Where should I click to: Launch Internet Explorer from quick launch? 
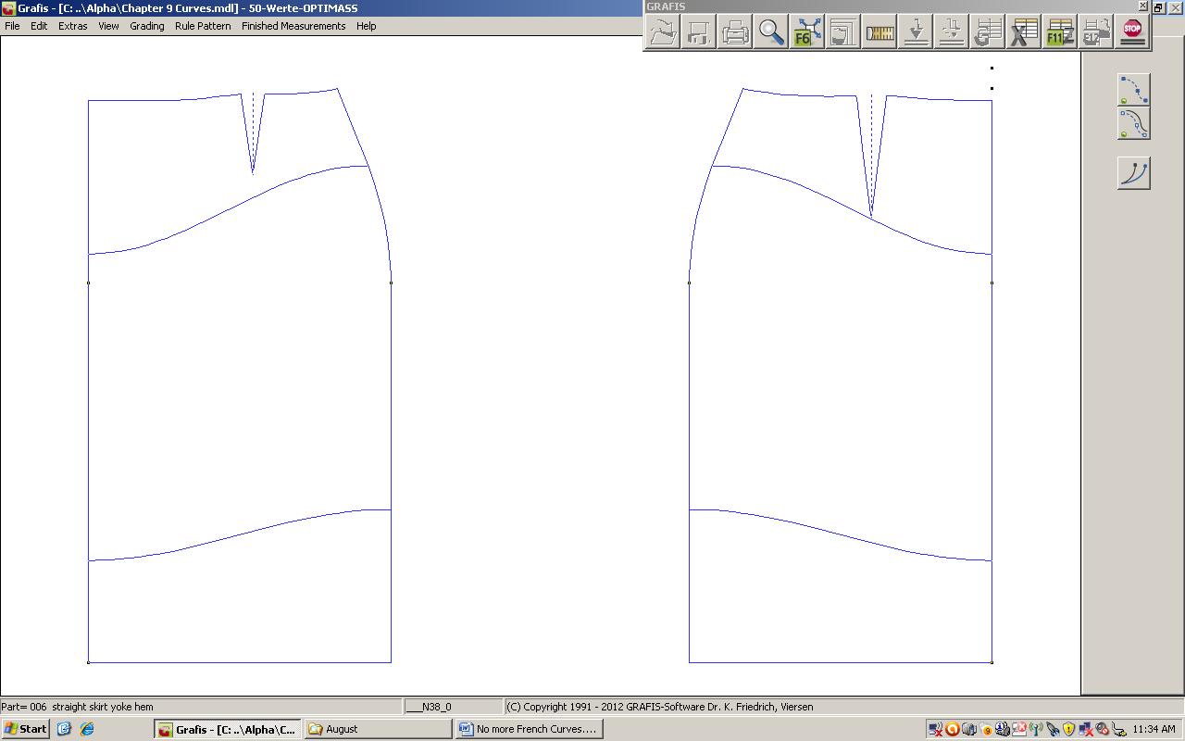coord(87,729)
